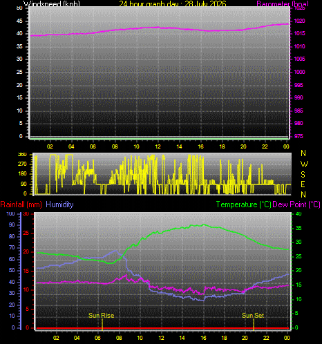Viewport: 322px width, 344px height.
Task: Click barometer axis value "1015"
Action: pos(299,33)
